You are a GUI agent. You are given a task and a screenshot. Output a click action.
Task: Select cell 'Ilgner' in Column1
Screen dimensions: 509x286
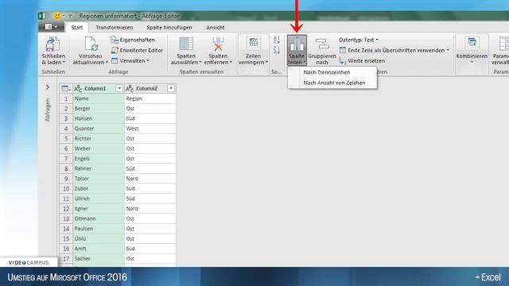pyautogui.click(x=99, y=209)
